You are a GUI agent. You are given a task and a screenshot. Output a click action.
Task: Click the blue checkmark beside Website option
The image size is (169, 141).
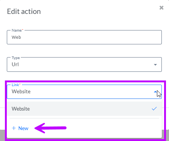click(x=154, y=109)
